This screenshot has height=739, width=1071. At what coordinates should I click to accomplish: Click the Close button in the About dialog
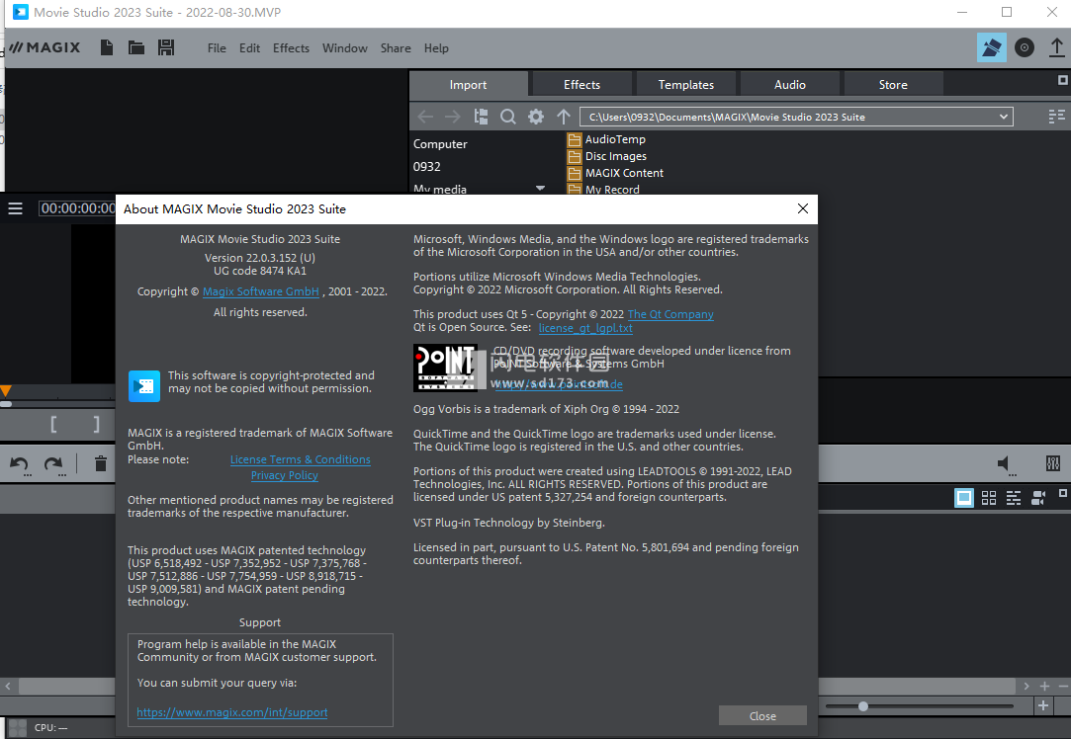click(x=762, y=716)
